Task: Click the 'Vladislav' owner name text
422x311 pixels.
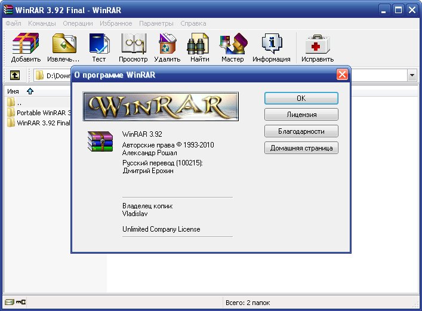Action: coord(135,214)
